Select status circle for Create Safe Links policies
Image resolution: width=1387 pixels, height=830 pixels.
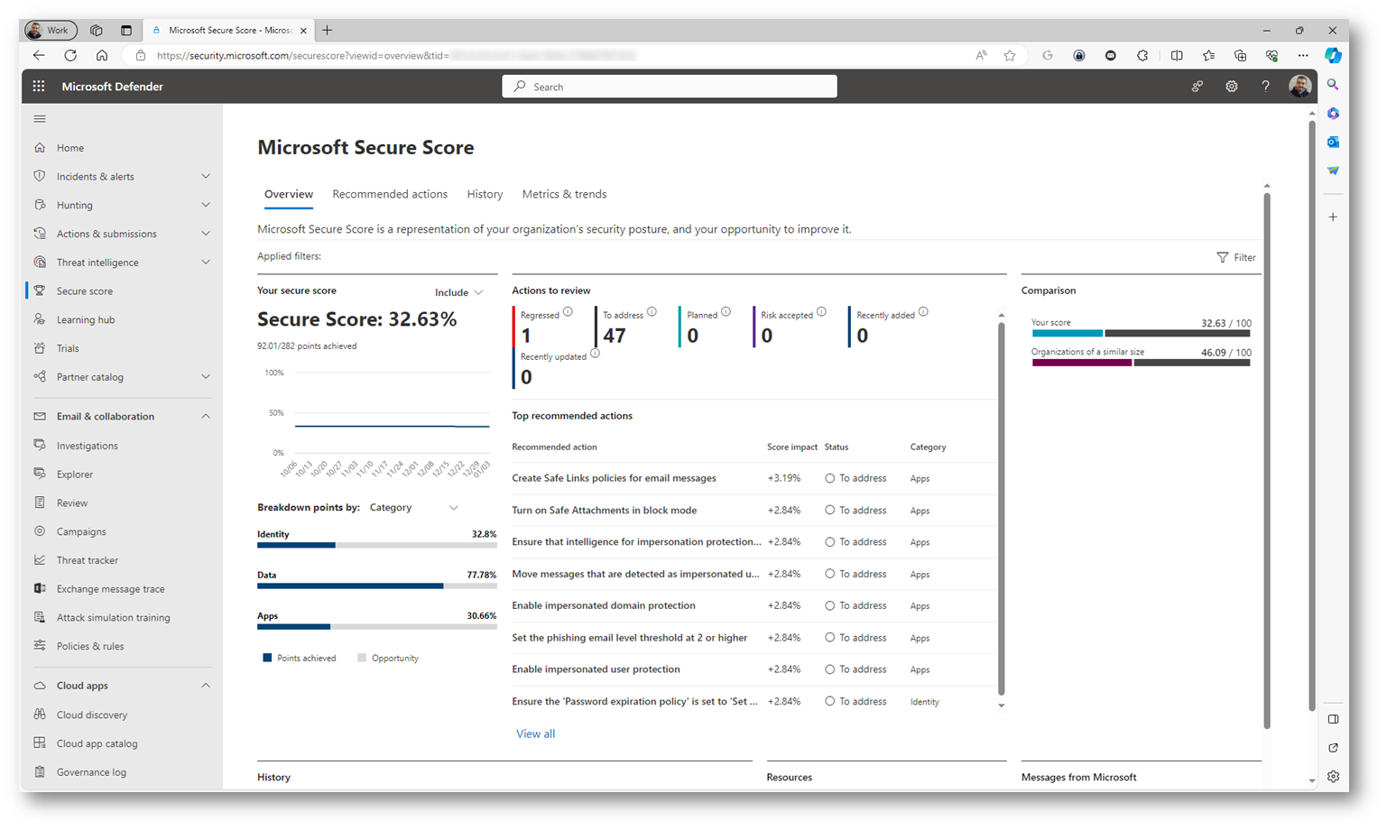click(x=829, y=478)
